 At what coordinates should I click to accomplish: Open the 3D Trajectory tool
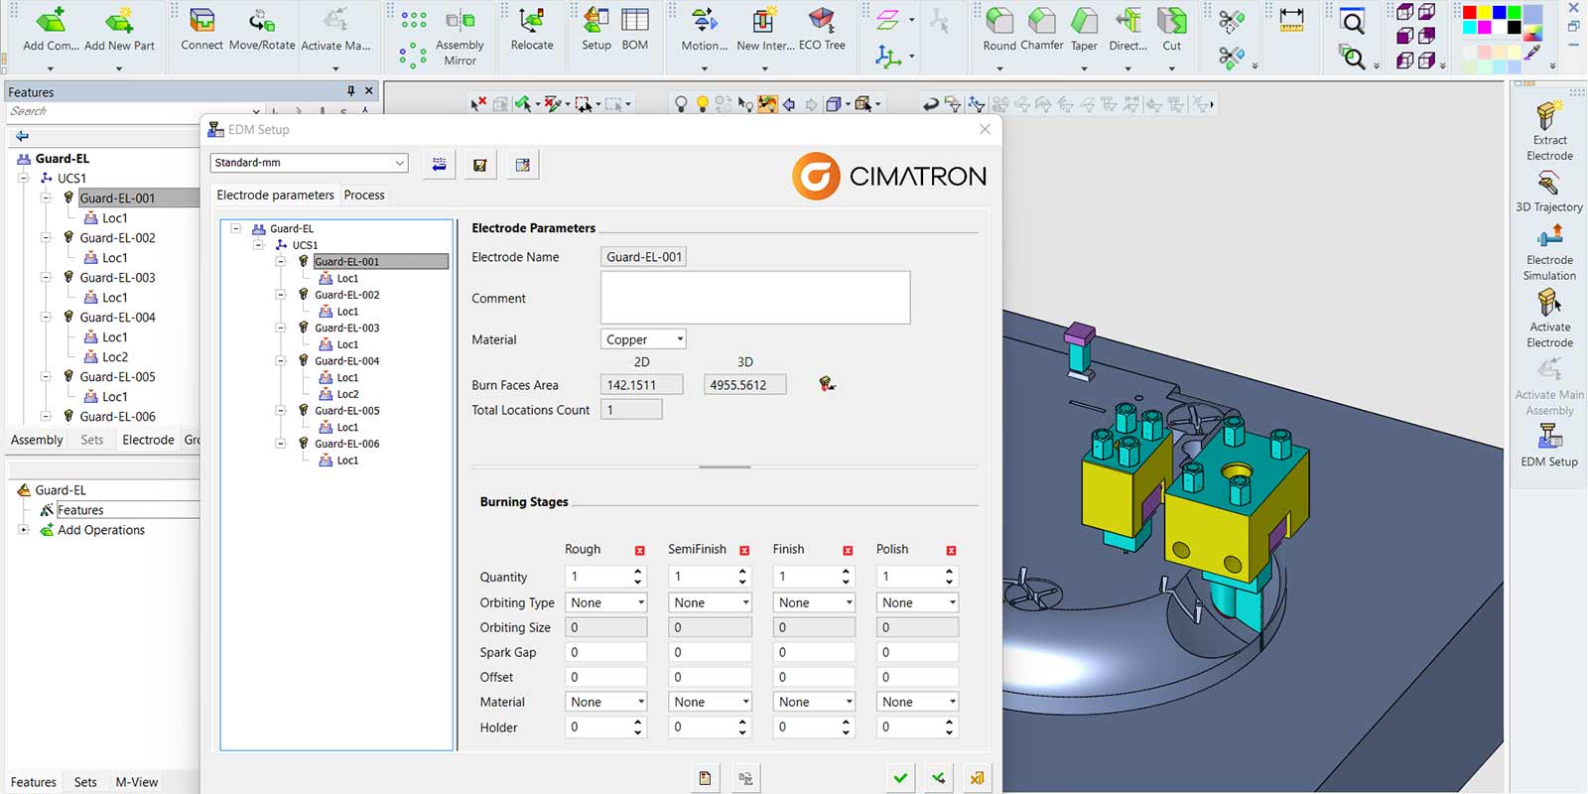click(1549, 184)
